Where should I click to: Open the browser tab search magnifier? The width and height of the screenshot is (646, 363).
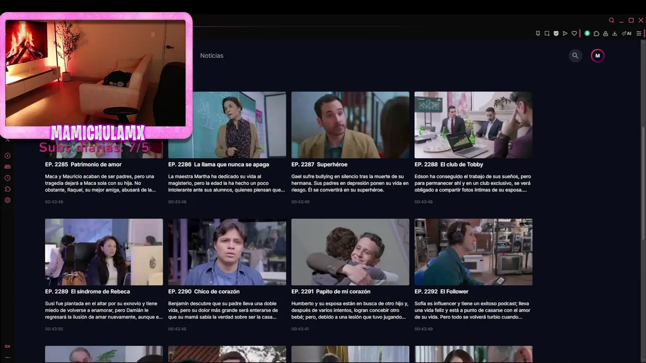pos(611,21)
